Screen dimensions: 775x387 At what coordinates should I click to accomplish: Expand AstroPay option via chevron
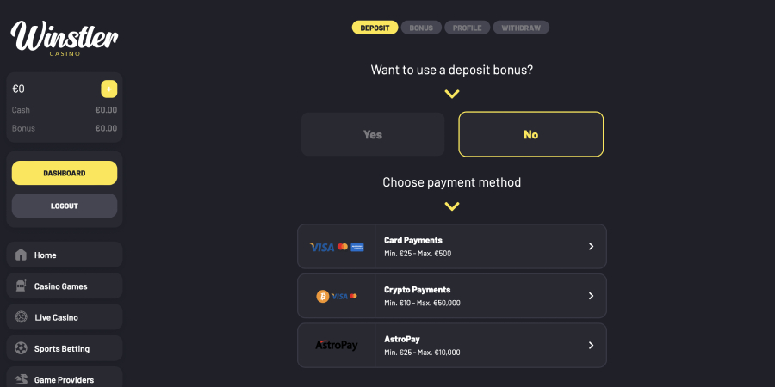591,345
